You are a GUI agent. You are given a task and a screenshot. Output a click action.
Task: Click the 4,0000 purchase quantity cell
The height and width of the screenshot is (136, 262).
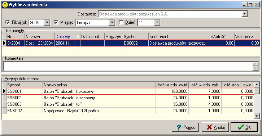coord(205,104)
